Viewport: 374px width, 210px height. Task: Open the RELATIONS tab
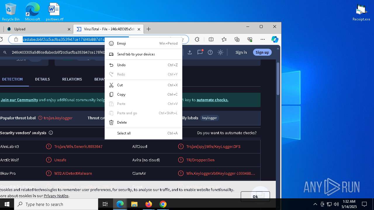(72, 79)
